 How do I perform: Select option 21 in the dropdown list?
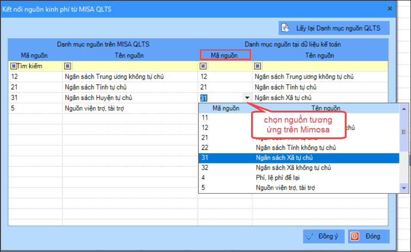(x=299, y=138)
